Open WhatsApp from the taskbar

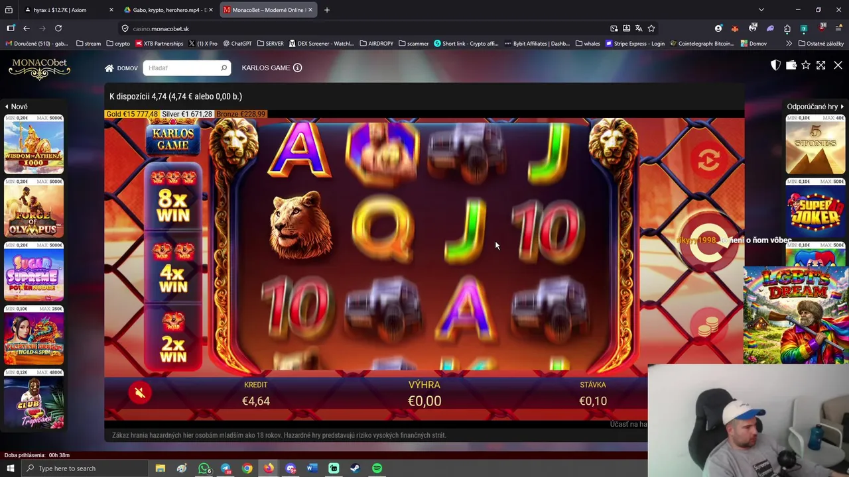point(204,468)
